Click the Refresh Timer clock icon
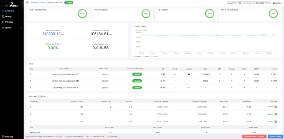The width and height of the screenshot is (284, 139). (x=244, y=3)
